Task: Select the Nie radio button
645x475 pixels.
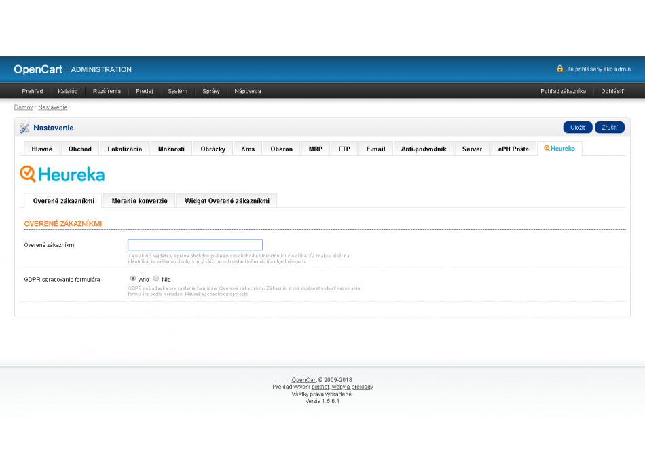Action: (x=156, y=278)
